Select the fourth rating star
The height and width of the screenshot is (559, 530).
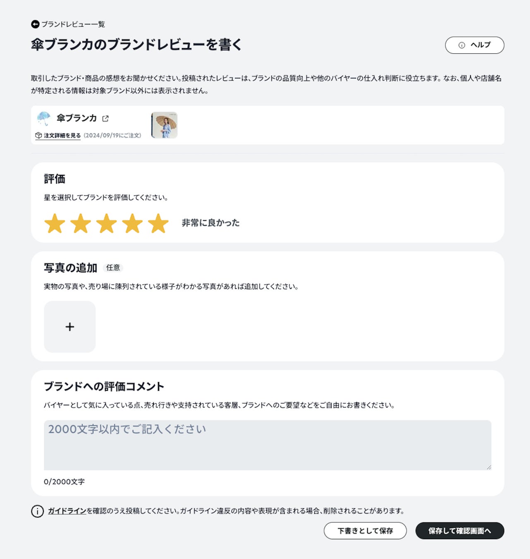point(132,224)
